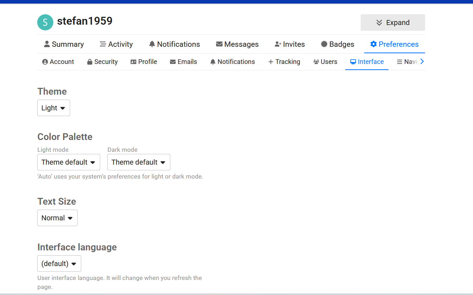473x295 pixels.
Task: Click the Interface monitor icon
Action: coord(353,62)
